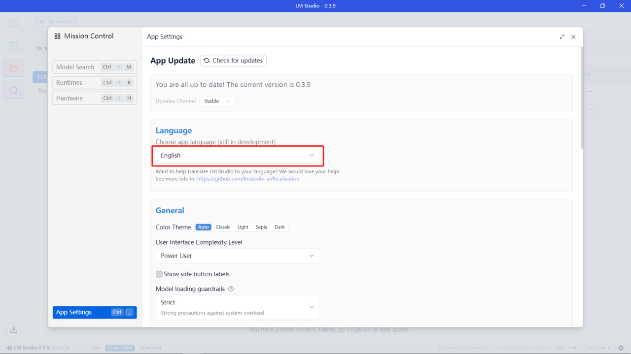Click the Model loading guardrails label

190,289
